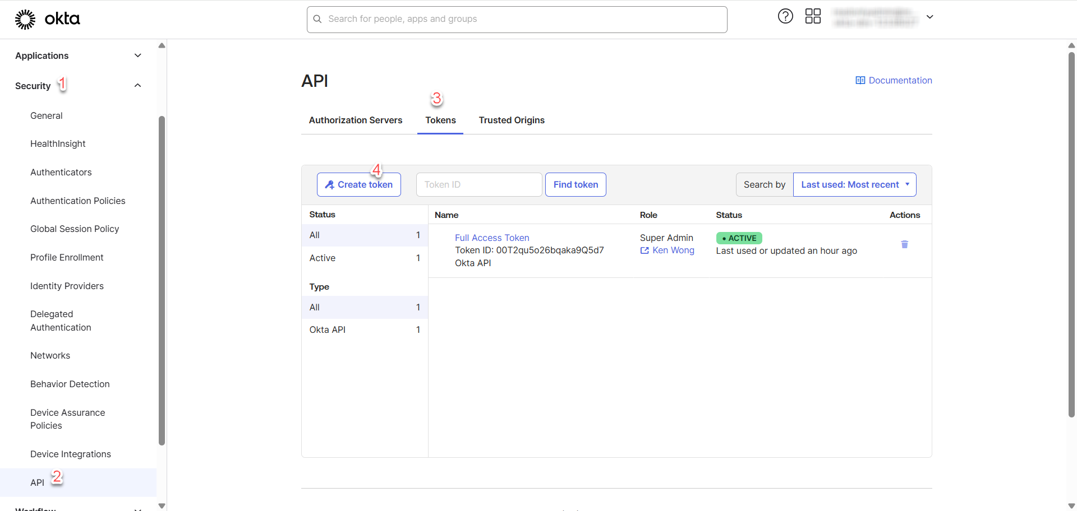Open the Last used: Most recent dropdown

[x=854, y=185]
